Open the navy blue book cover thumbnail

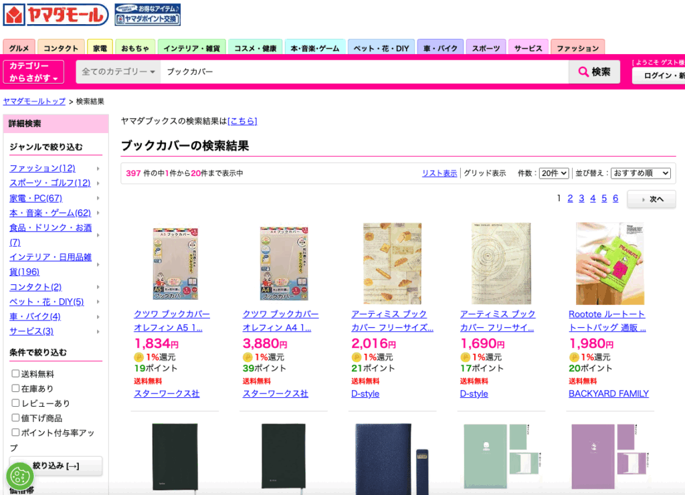click(x=392, y=459)
